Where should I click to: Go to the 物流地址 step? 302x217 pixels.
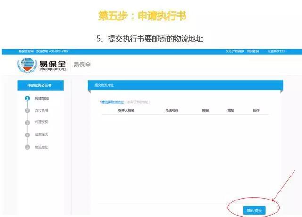click(41, 147)
